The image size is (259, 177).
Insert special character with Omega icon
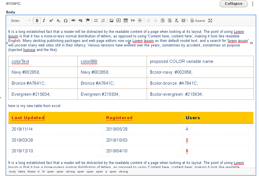[66, 21]
